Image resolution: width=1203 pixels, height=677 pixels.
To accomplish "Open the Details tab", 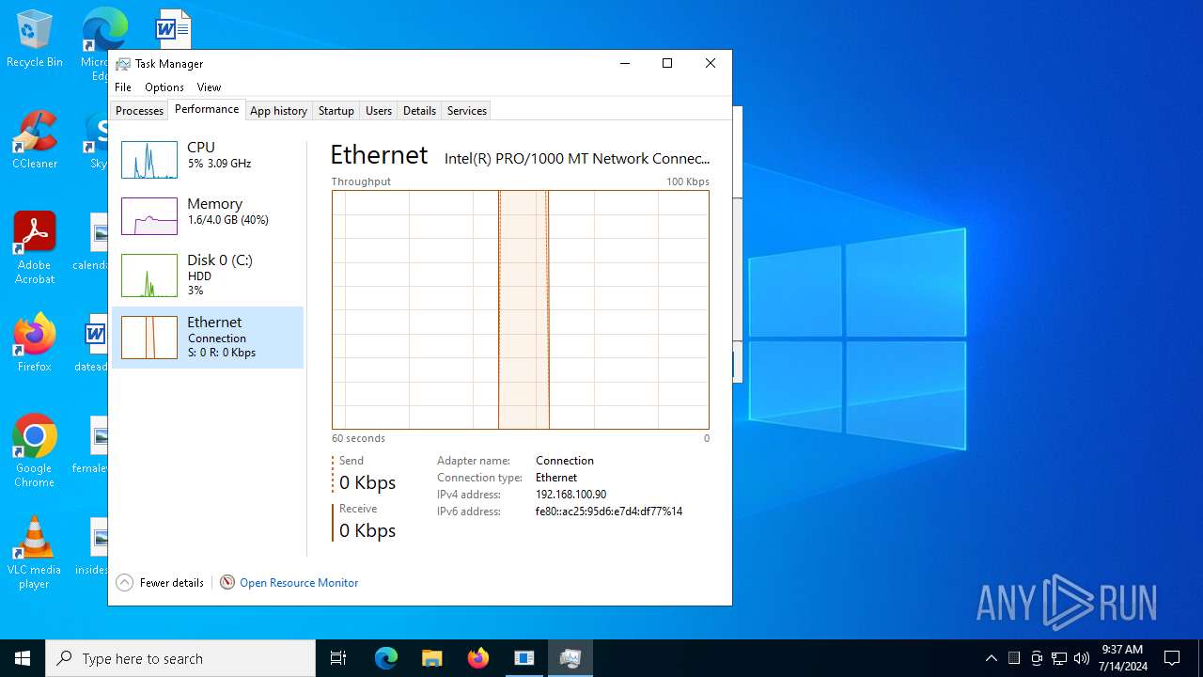I will click(419, 111).
